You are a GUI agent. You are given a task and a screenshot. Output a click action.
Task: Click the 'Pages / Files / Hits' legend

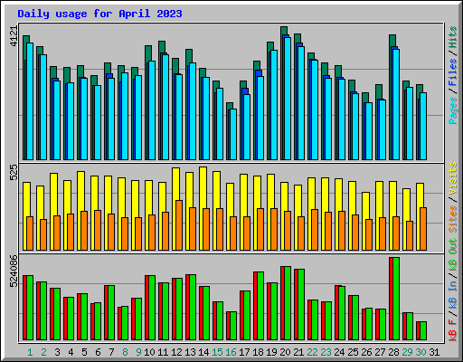point(453,75)
